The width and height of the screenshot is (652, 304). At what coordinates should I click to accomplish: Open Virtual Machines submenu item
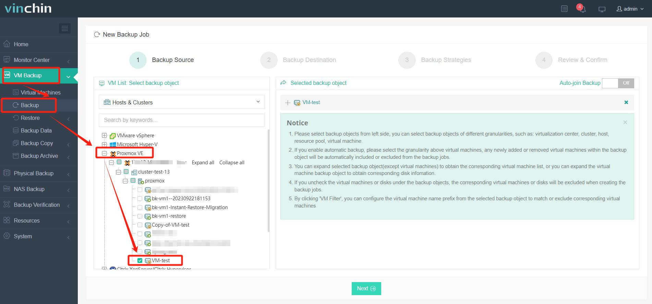pos(40,92)
